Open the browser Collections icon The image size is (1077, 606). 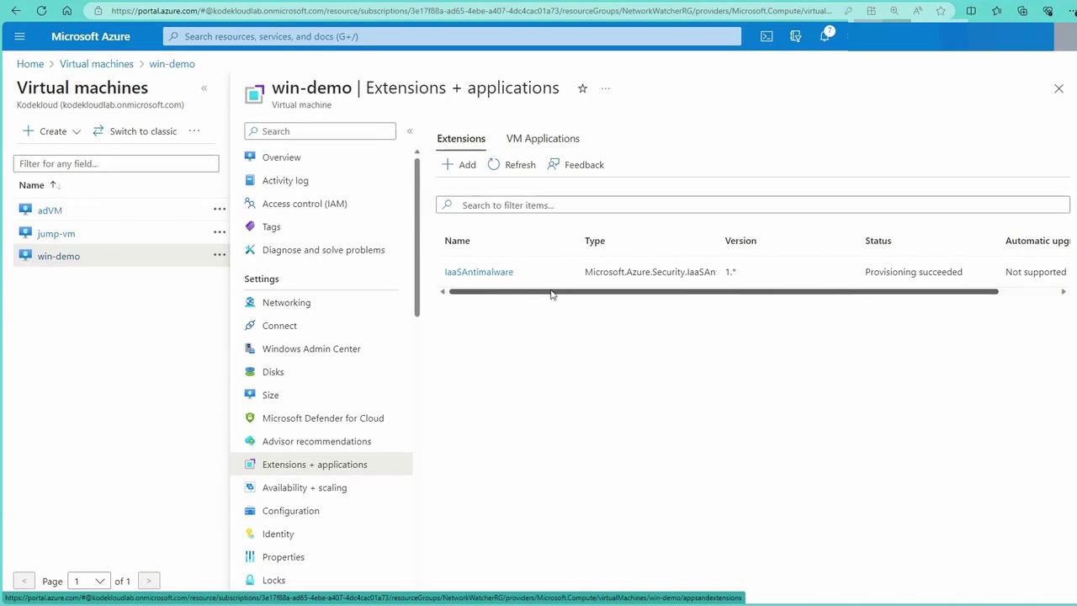(1022, 11)
